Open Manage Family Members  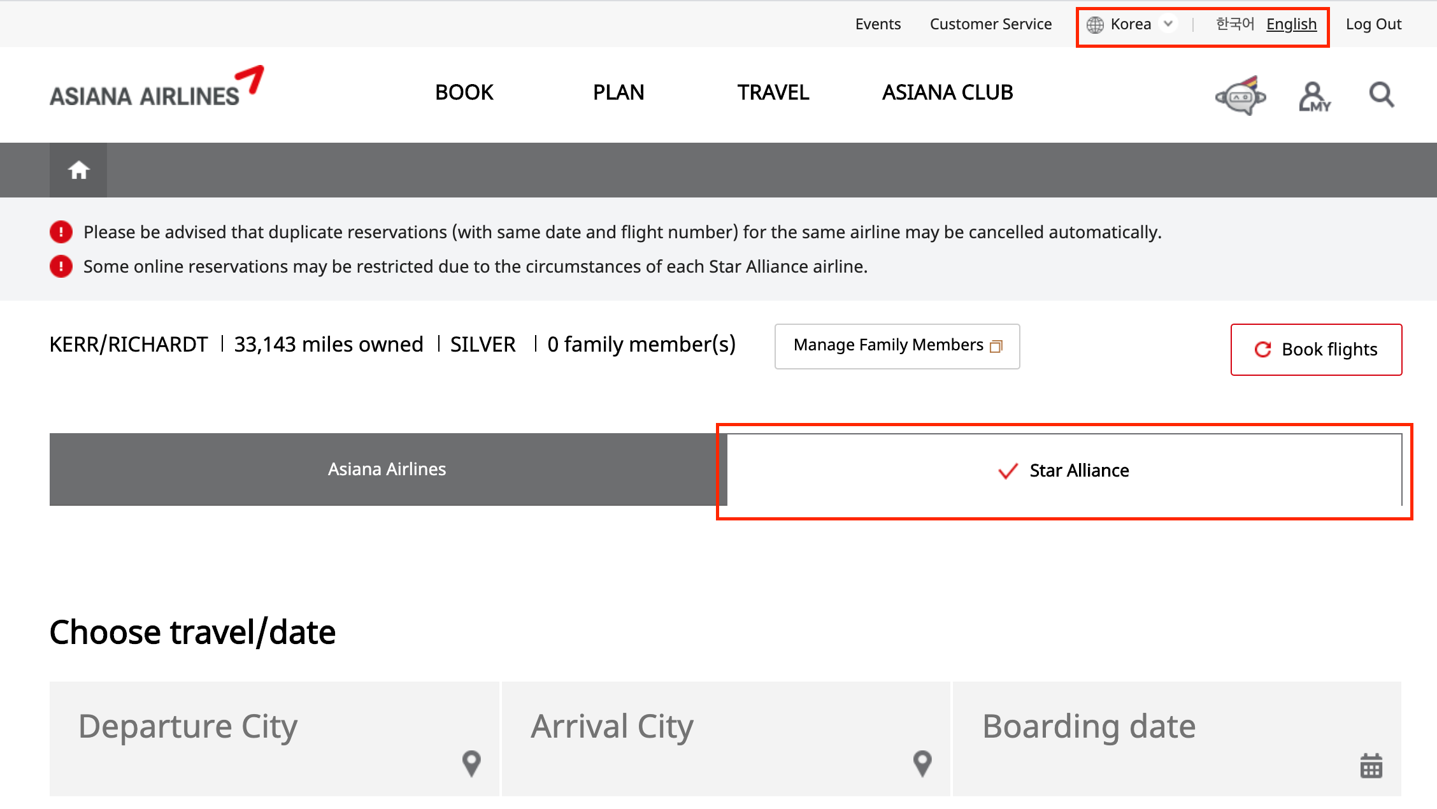tap(897, 346)
